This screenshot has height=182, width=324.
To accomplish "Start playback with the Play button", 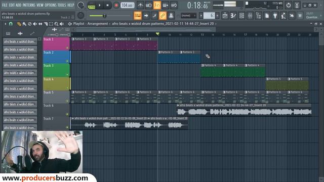I will (100, 6).
